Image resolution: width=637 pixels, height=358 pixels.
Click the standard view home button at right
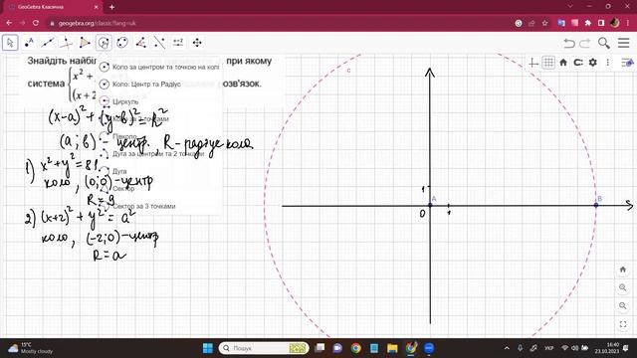coord(623,269)
